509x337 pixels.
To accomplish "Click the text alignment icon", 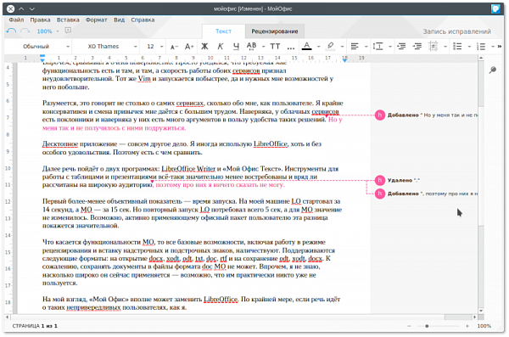I will point(355,47).
